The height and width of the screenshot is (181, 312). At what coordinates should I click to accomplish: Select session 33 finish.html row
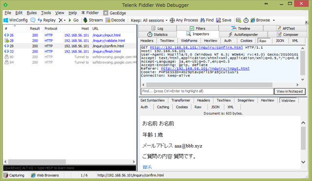click(x=69, y=51)
